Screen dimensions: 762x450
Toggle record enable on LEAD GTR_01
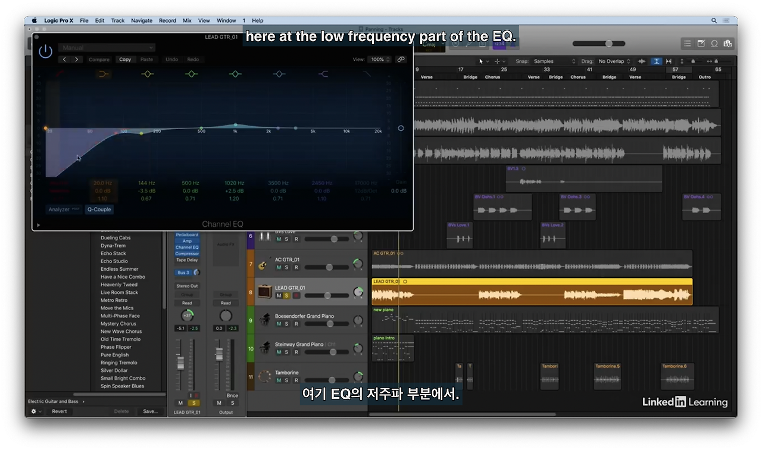pyautogui.click(x=296, y=296)
